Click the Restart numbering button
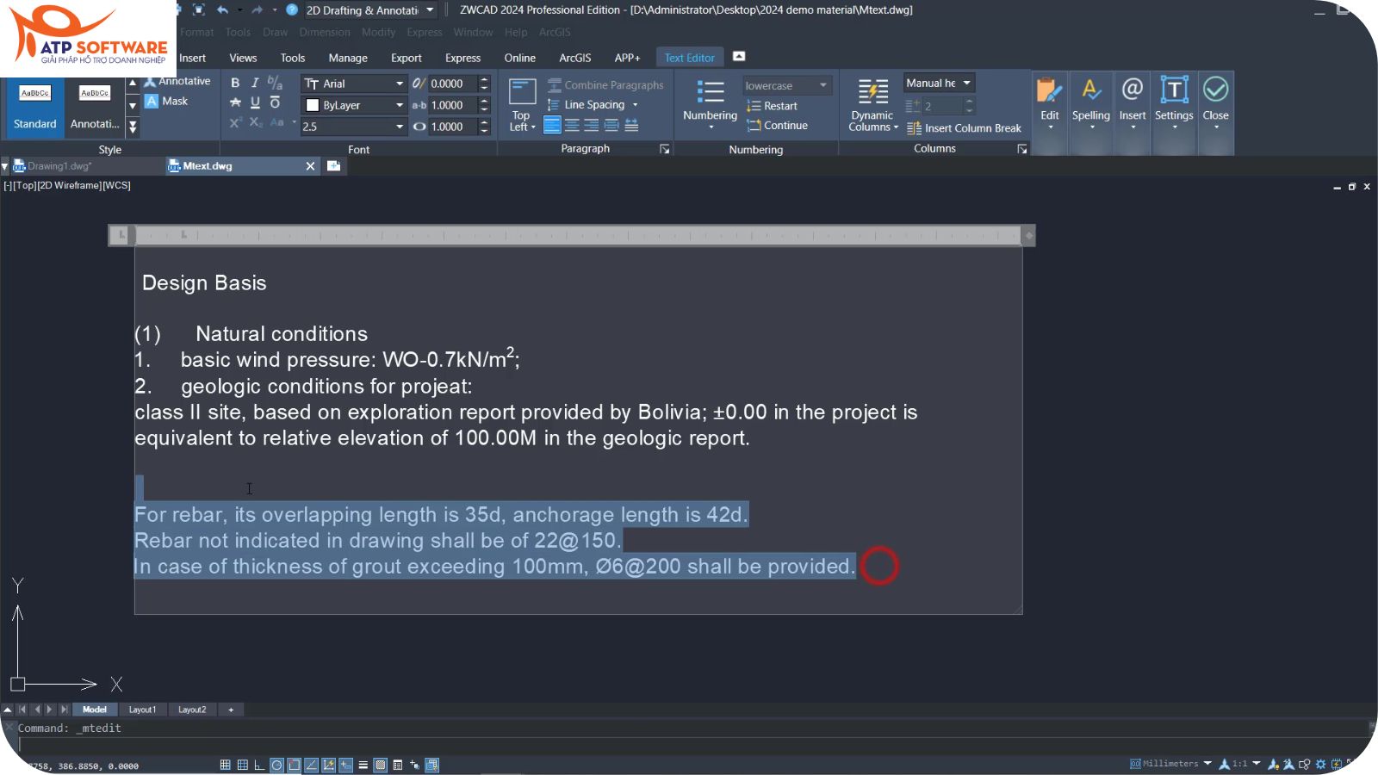The image size is (1378, 775). (773, 106)
